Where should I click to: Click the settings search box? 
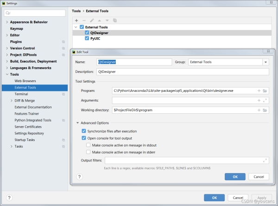click(x=34, y=13)
